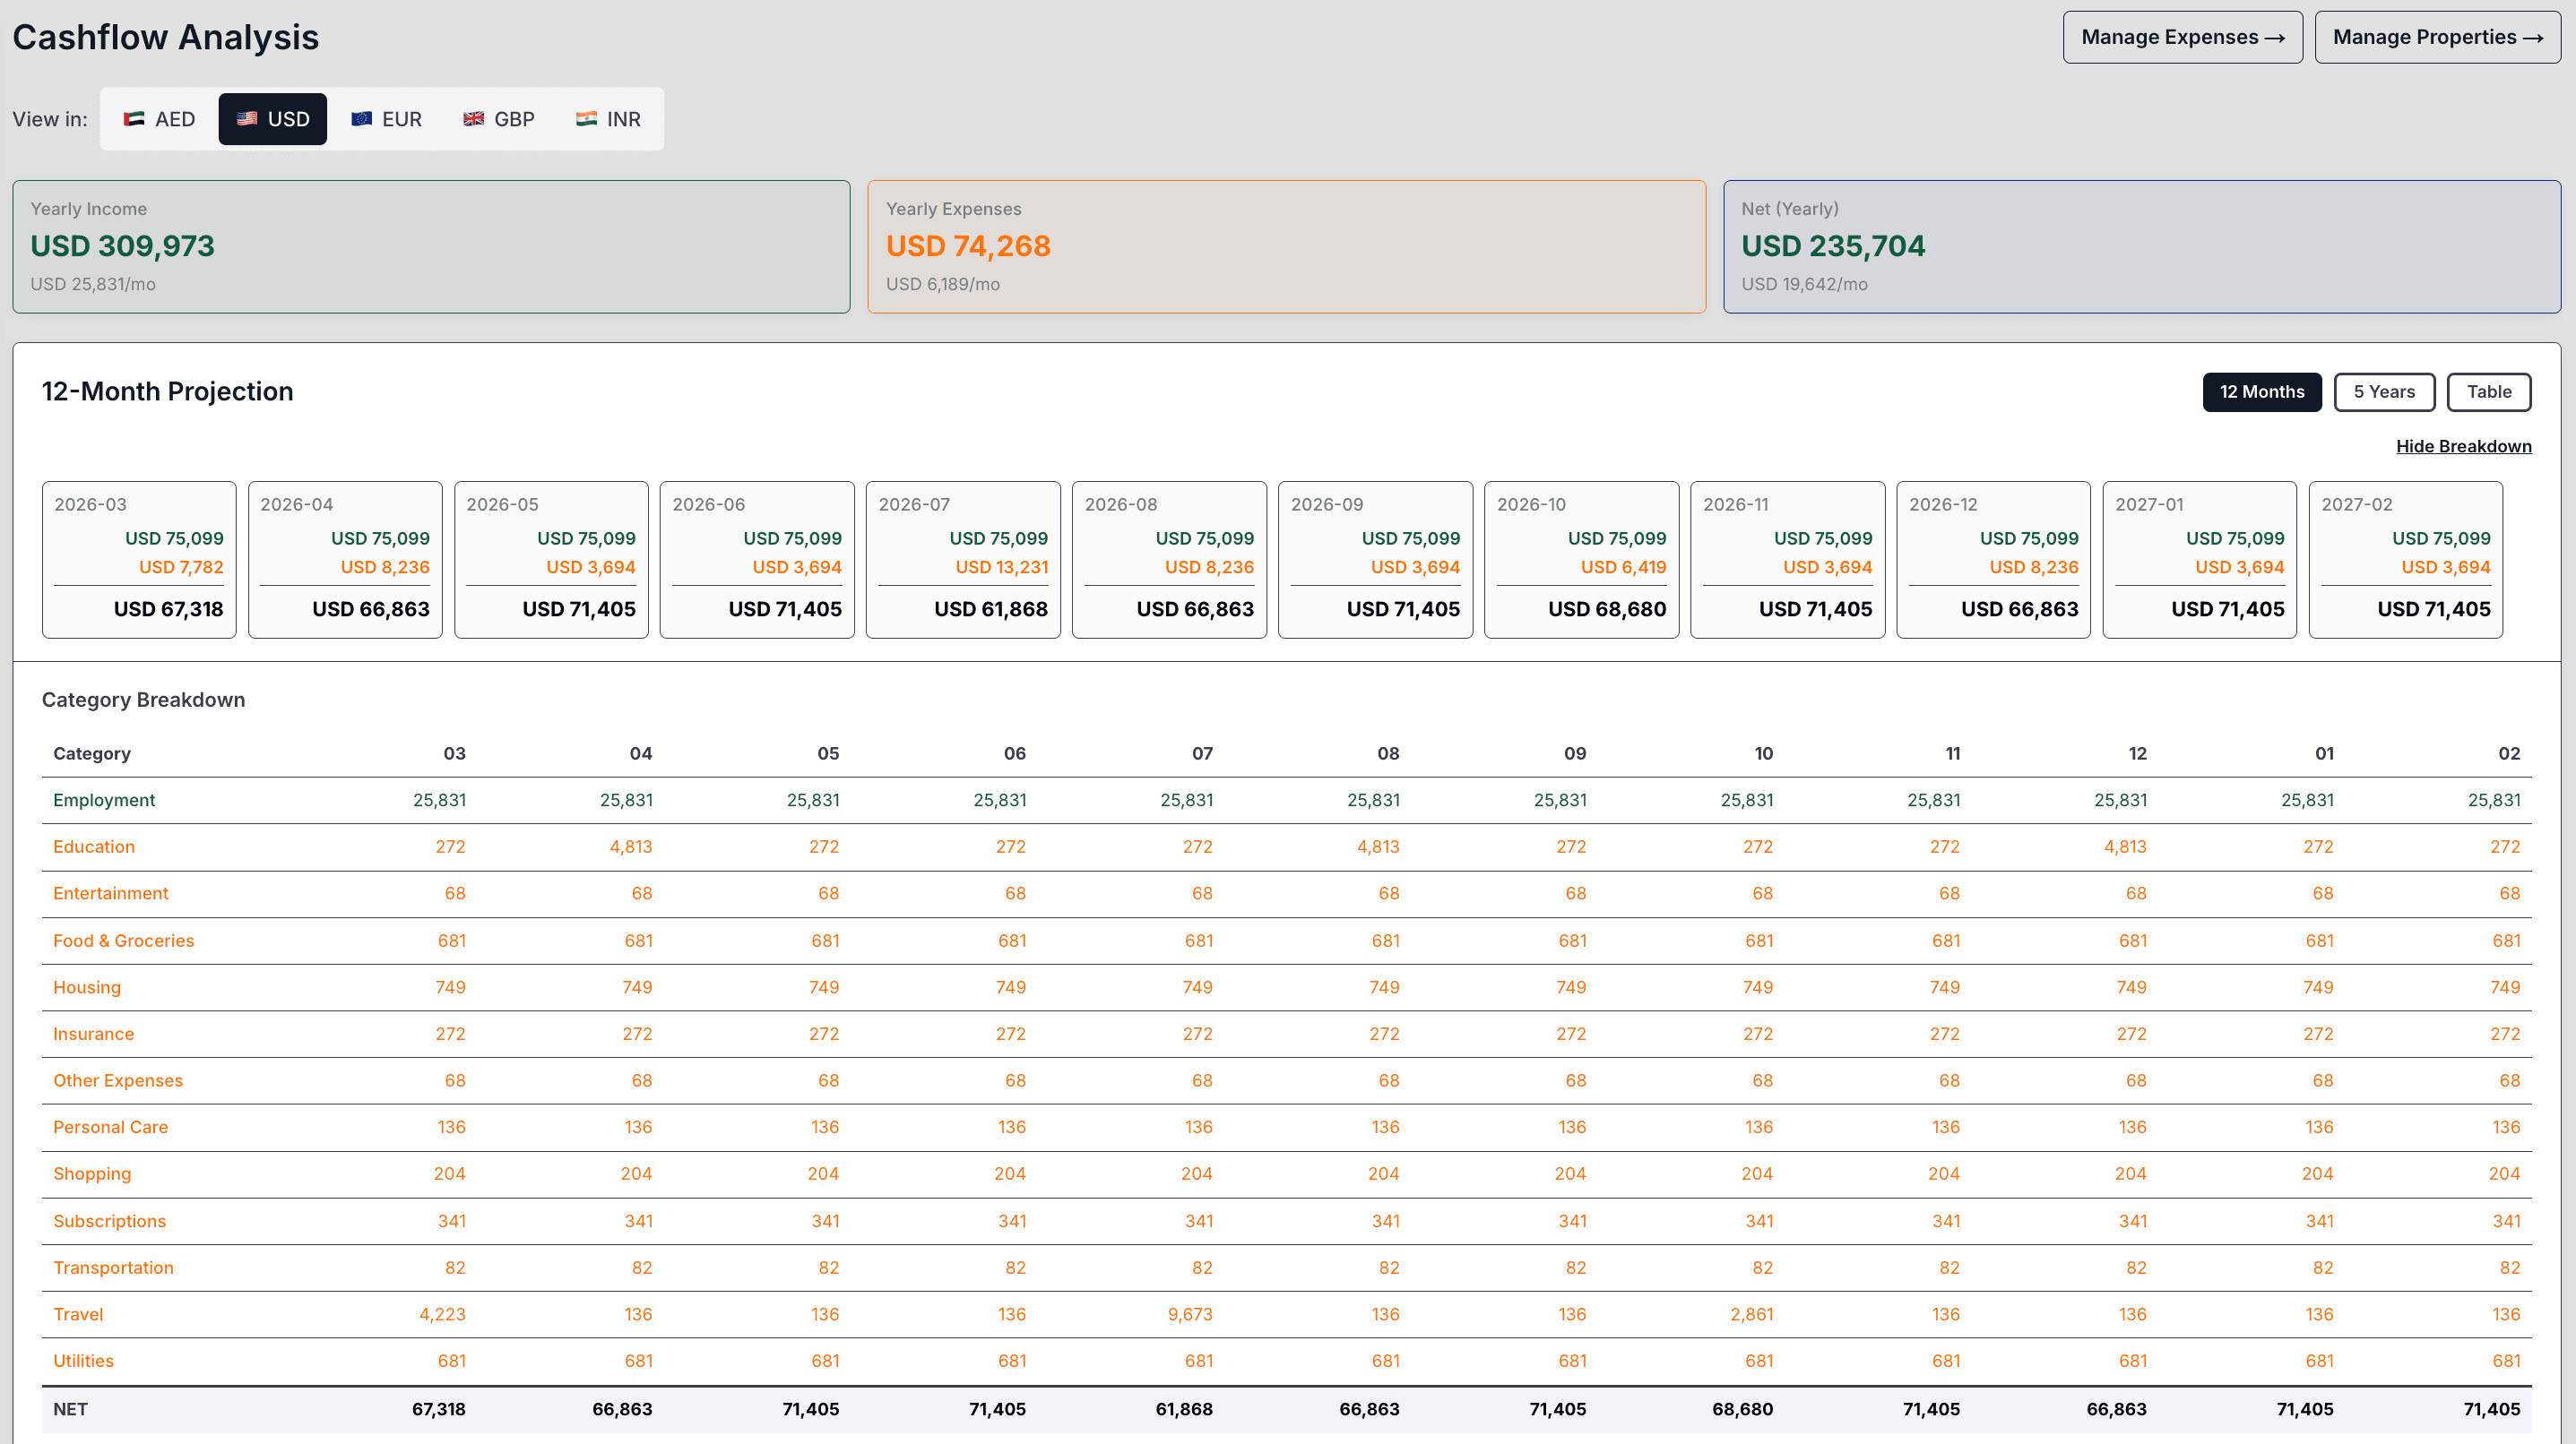Click the arrow on Manage Properties
The width and height of the screenshot is (2576, 1444).
pyautogui.click(x=2533, y=38)
